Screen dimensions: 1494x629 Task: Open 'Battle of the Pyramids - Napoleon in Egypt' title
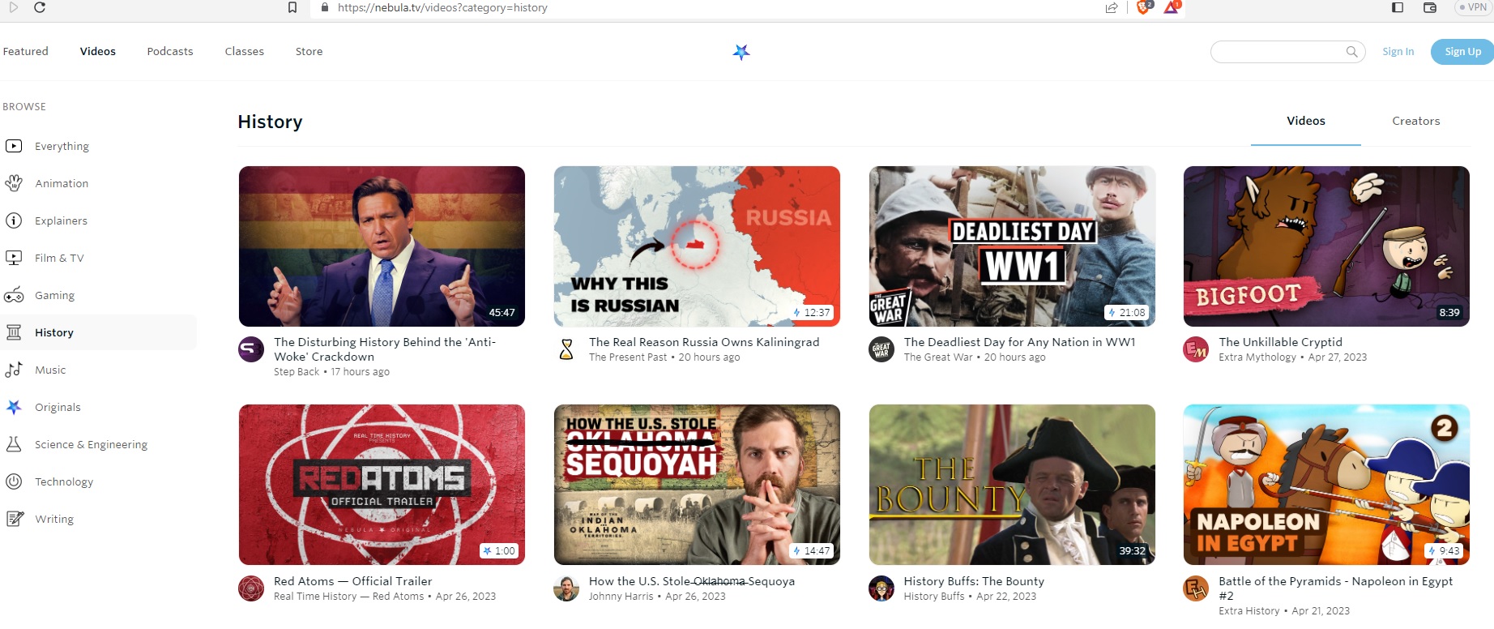point(1335,588)
